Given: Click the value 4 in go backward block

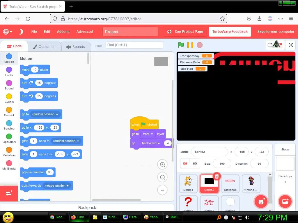Looking at the screenshot, I should point(168,143).
